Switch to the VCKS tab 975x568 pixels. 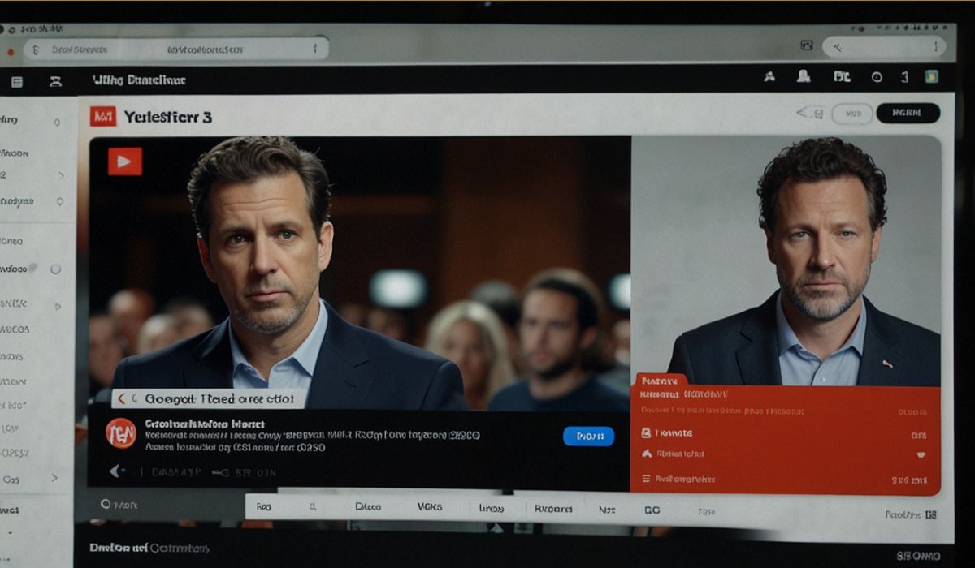pos(430,506)
